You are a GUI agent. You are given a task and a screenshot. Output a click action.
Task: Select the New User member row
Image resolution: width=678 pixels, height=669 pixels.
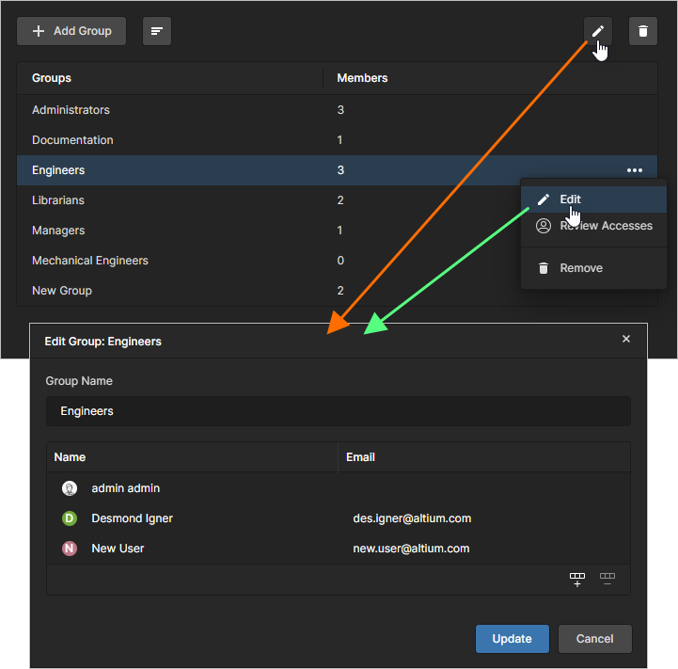click(x=339, y=549)
